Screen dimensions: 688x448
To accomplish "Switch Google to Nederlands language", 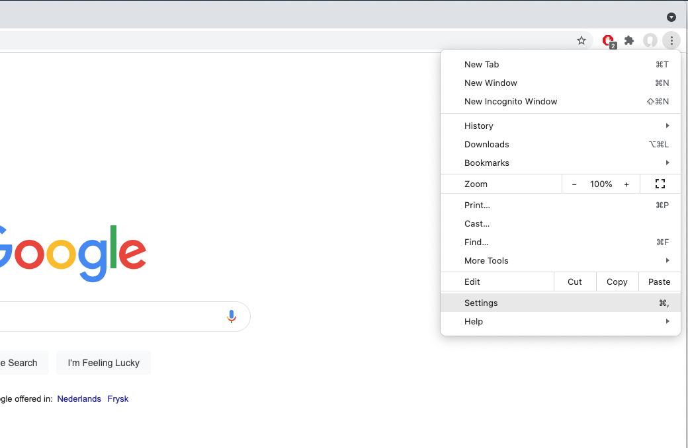I will 79,399.
